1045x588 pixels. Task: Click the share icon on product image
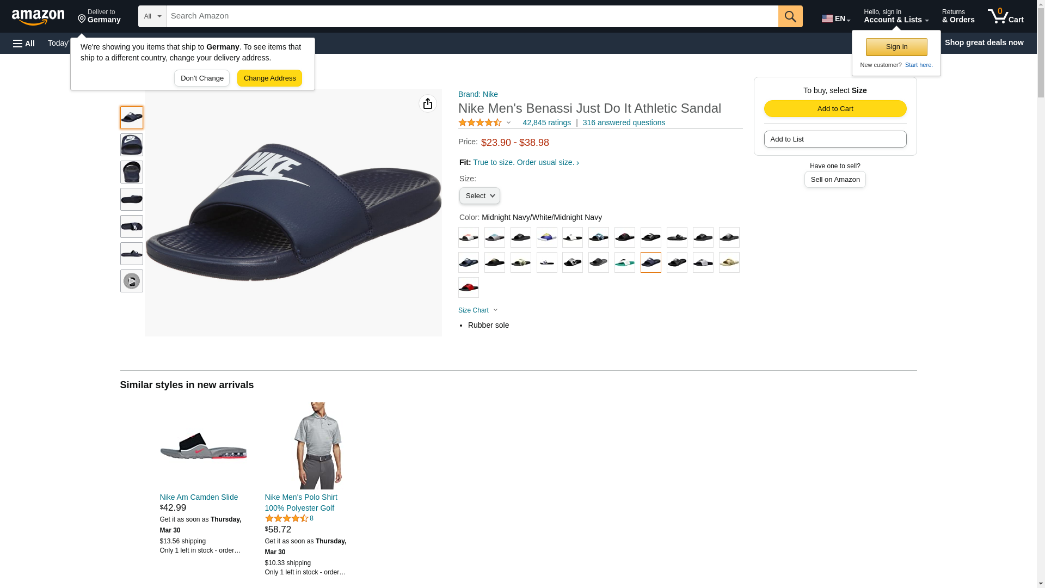(428, 103)
